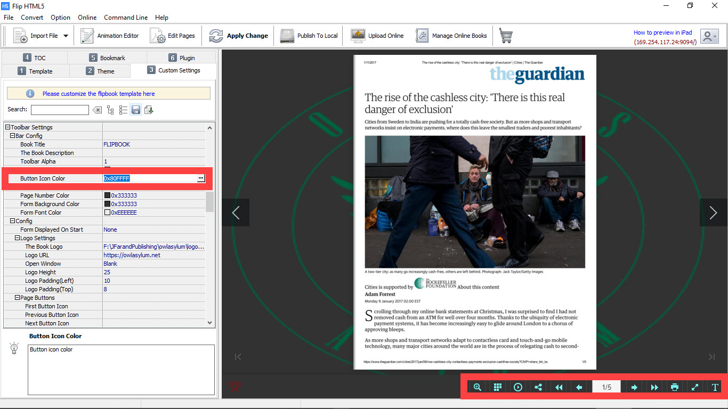Open the user account dropdown
The width and height of the screenshot is (728, 409).
click(x=709, y=36)
